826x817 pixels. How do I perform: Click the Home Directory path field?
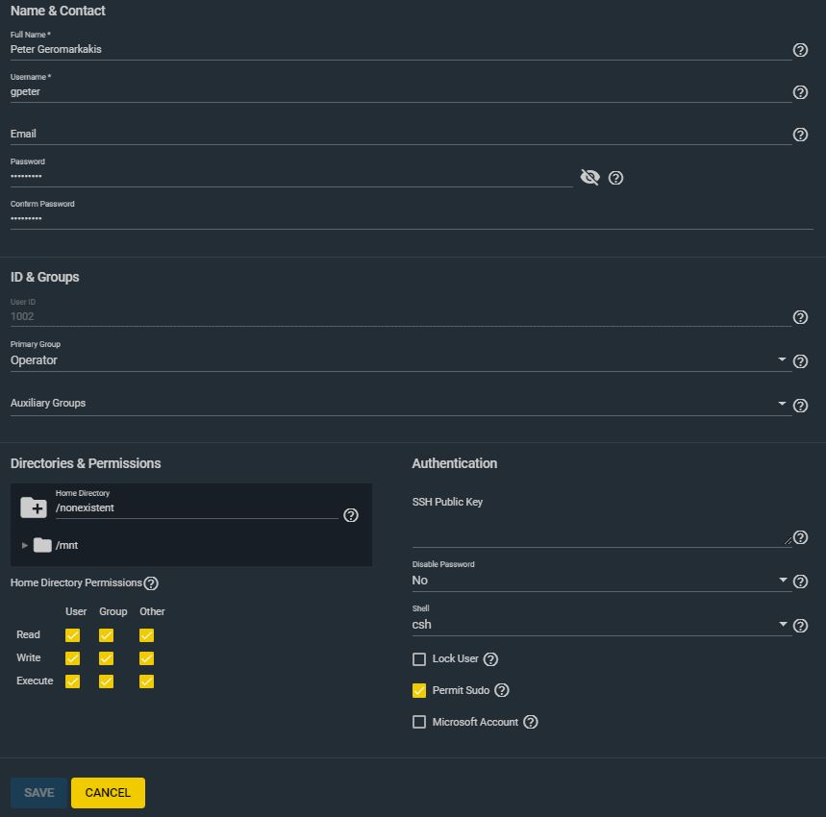(x=196, y=508)
